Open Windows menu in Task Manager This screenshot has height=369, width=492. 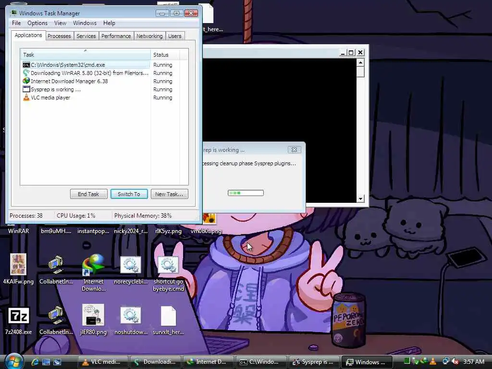coord(85,23)
